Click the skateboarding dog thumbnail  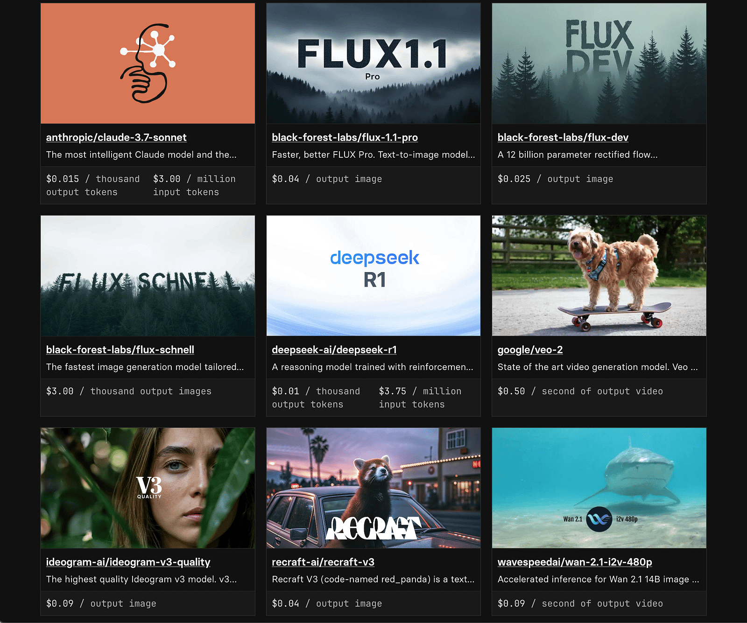(x=599, y=276)
